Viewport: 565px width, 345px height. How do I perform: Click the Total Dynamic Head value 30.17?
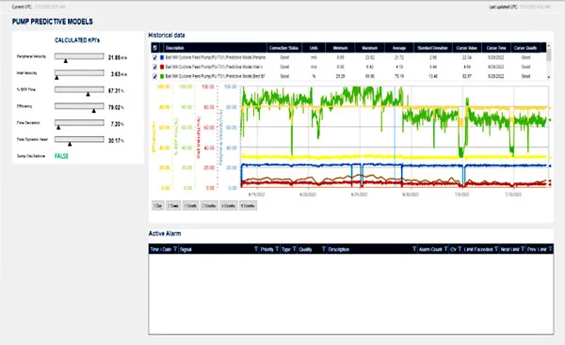click(114, 141)
